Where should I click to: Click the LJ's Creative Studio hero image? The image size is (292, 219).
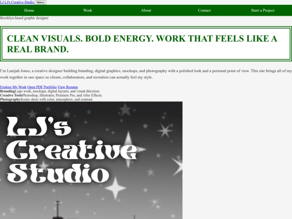(91, 161)
